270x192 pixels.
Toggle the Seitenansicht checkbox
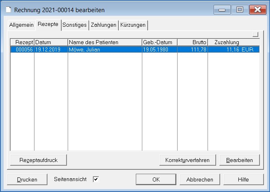(96, 179)
